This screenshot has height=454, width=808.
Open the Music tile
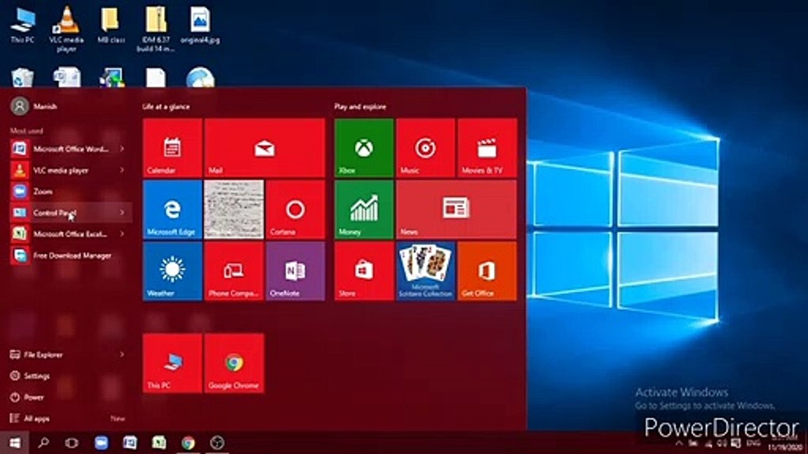(425, 148)
